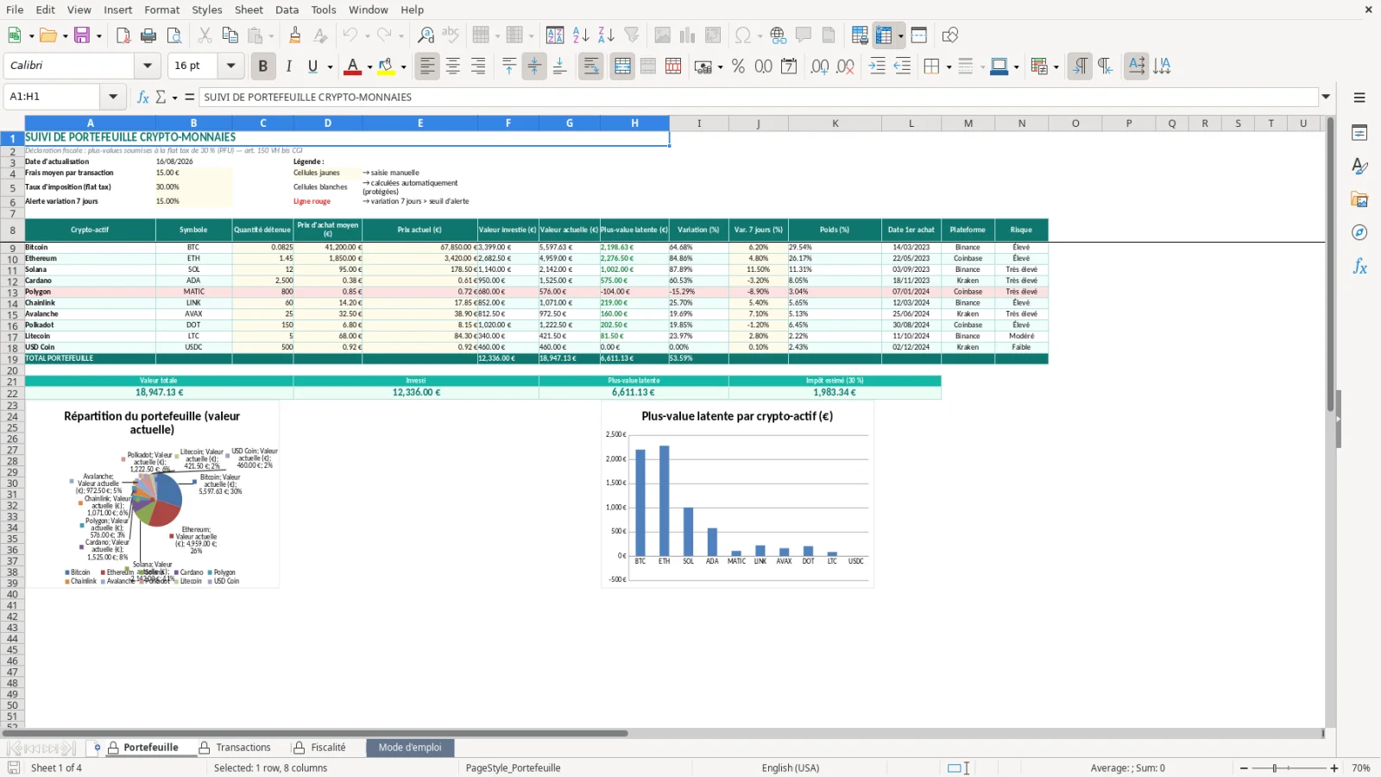This screenshot has width=1381, height=777.
Task: Sort ascending icon in toolbar
Action: point(581,35)
